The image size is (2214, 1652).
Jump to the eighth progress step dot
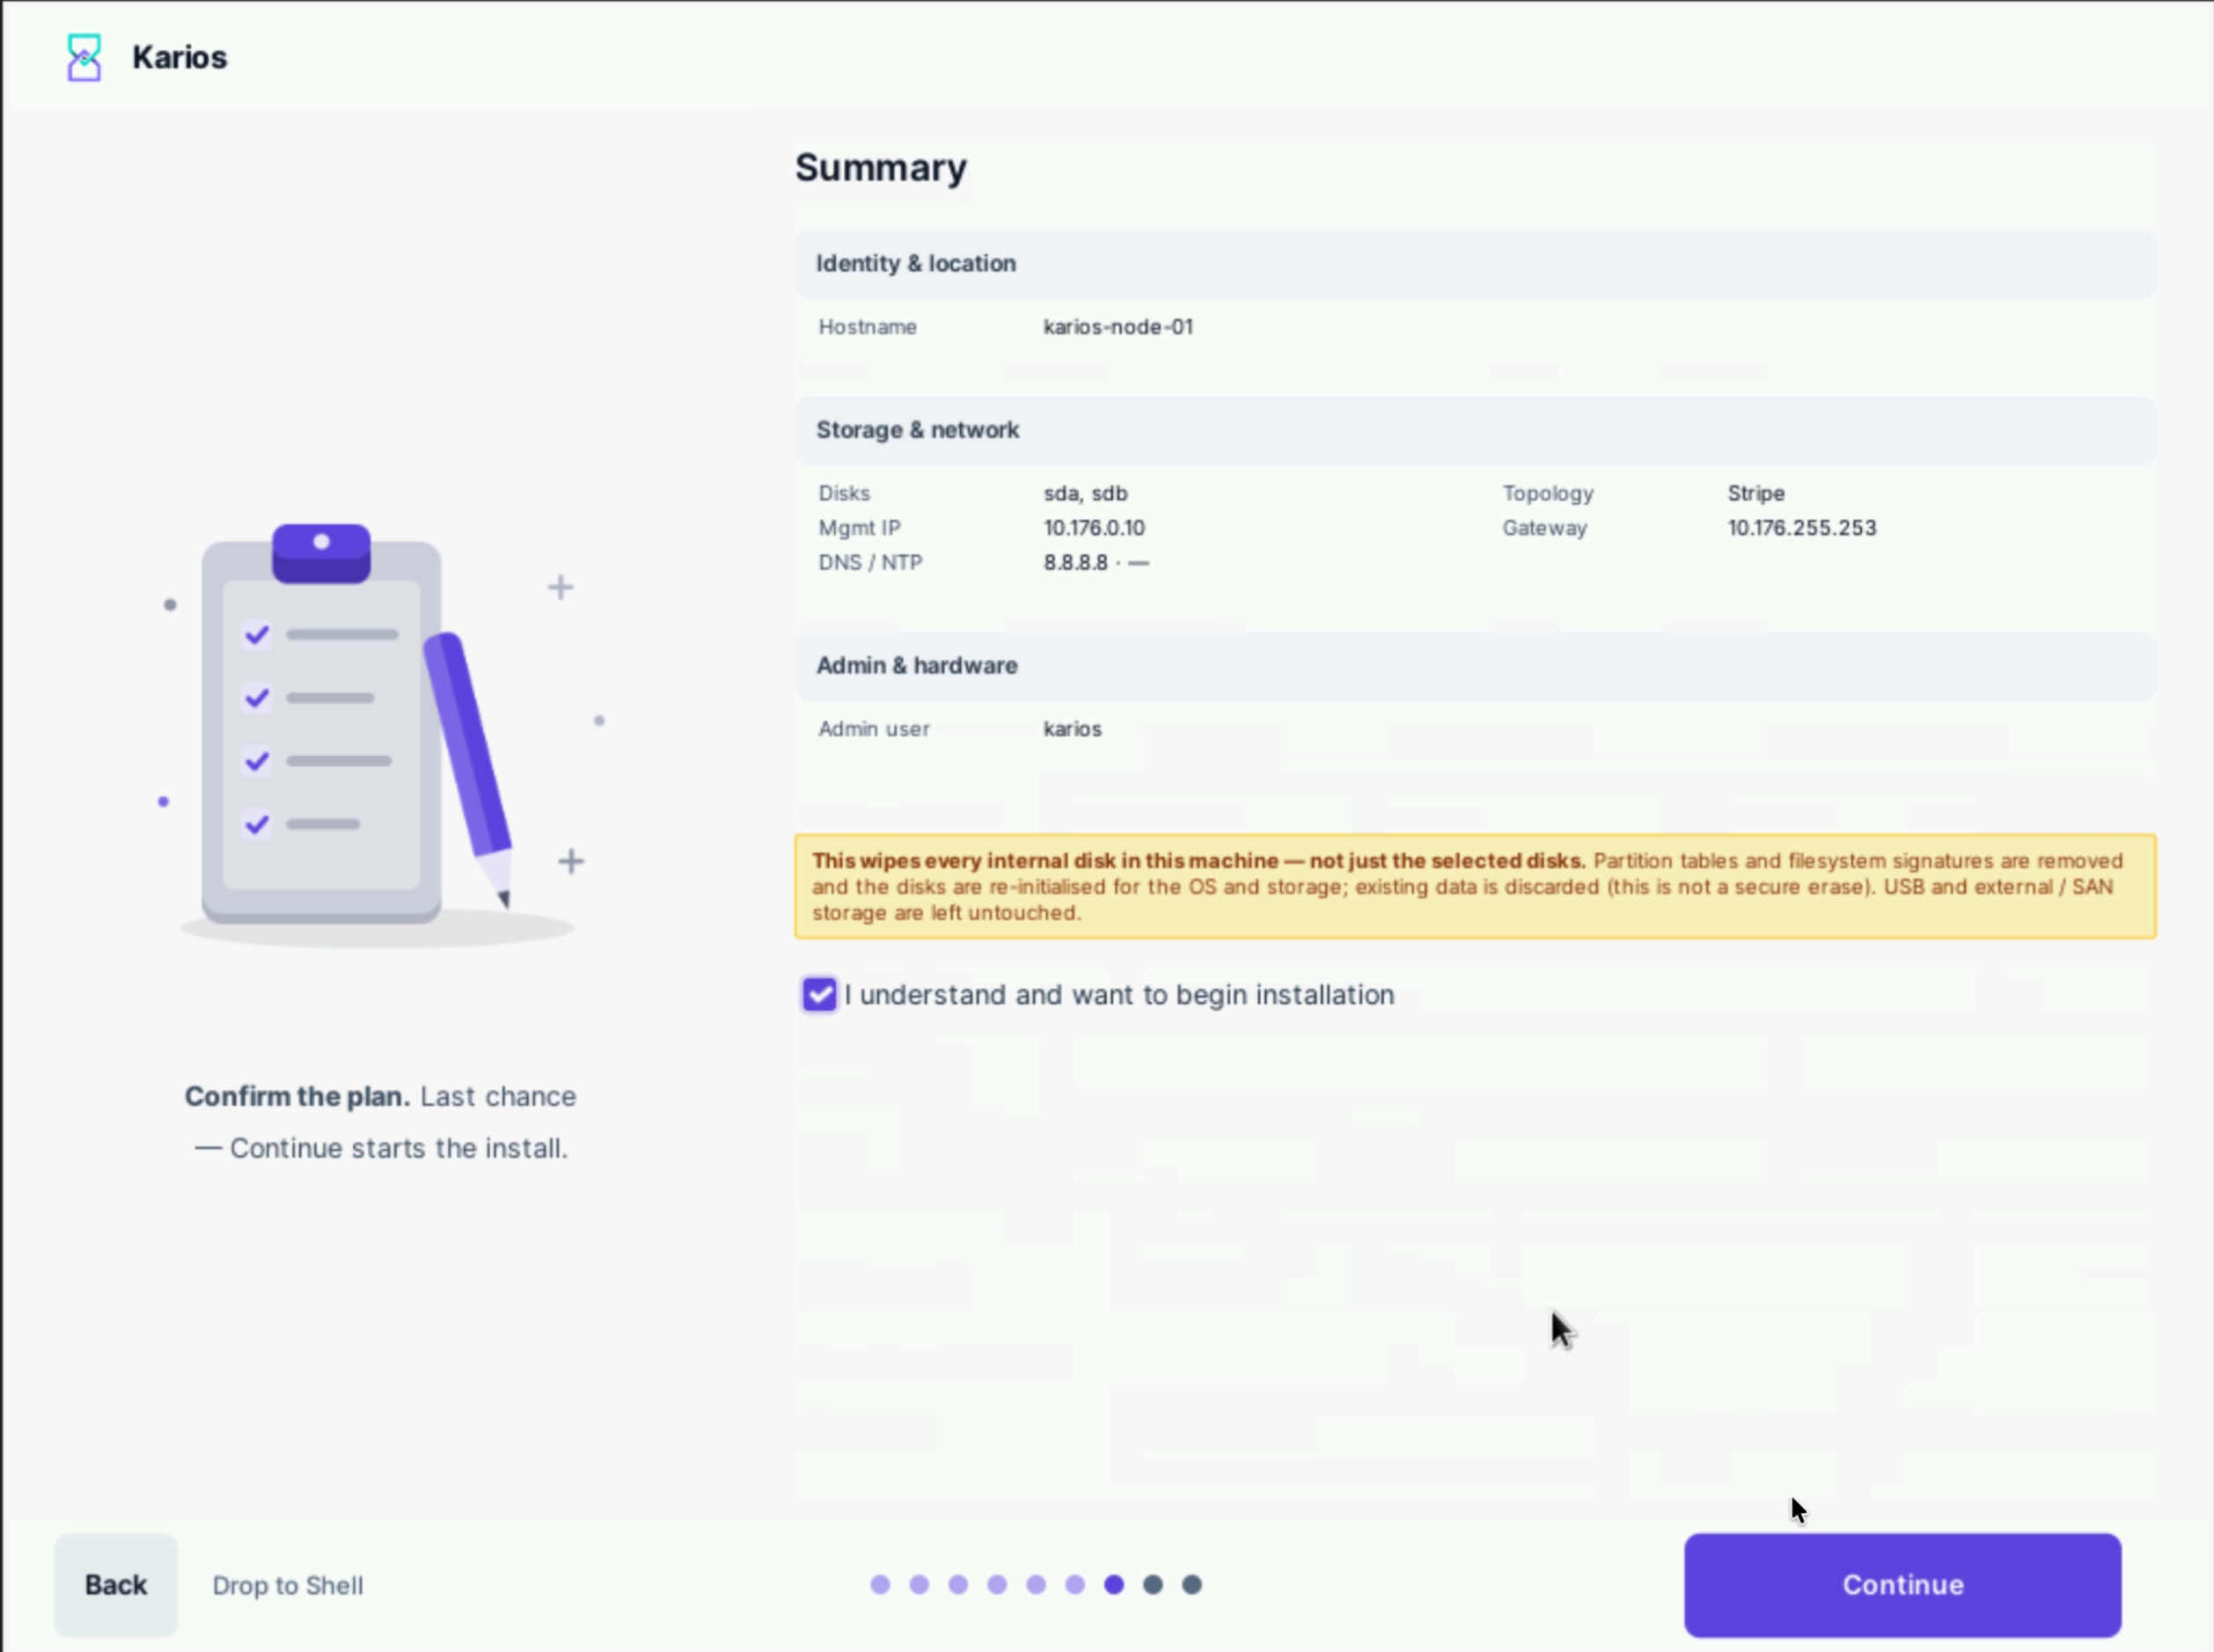click(1153, 1585)
